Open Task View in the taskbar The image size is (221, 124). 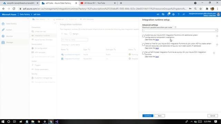(x=15, y=122)
